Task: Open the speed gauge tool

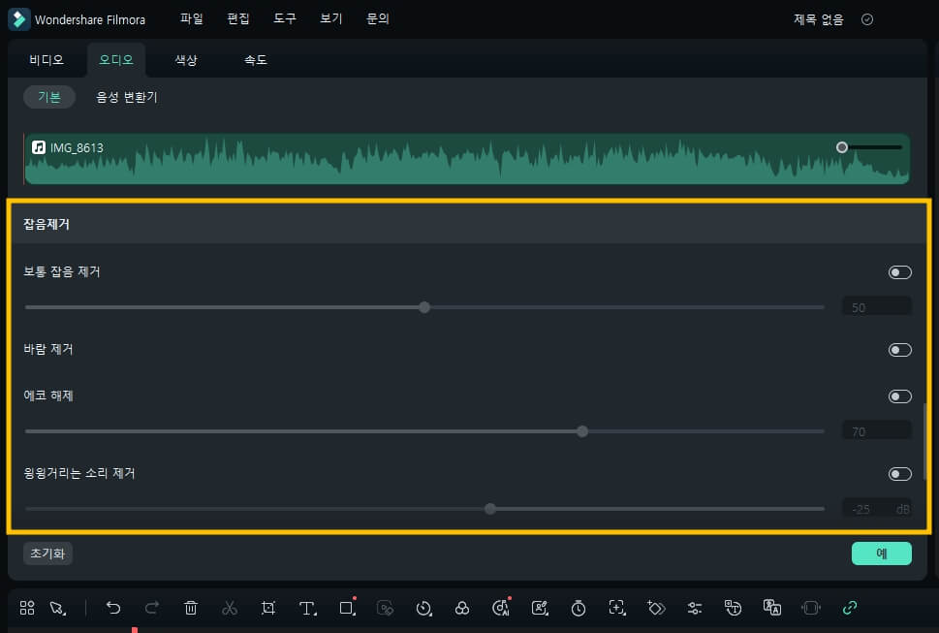Action: click(424, 609)
